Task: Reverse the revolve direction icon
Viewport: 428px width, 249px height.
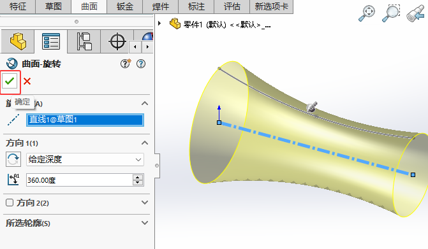Action: pyautogui.click(x=13, y=159)
